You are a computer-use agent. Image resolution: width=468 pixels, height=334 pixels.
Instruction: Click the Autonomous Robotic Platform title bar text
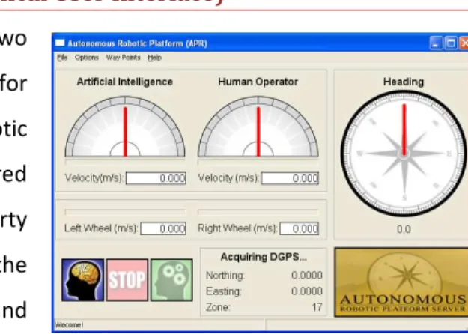pos(137,43)
